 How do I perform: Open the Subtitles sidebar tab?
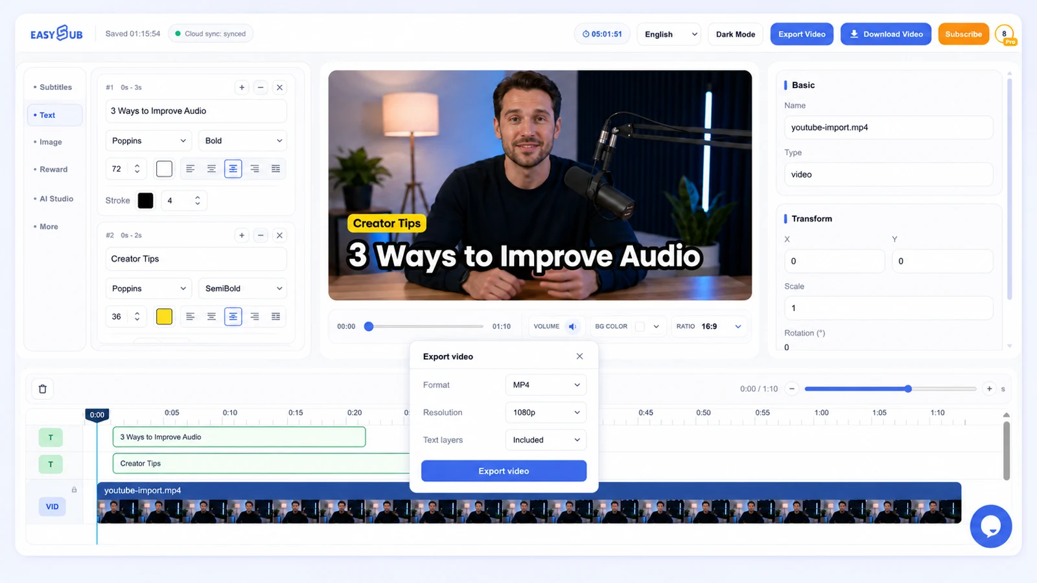(x=55, y=87)
